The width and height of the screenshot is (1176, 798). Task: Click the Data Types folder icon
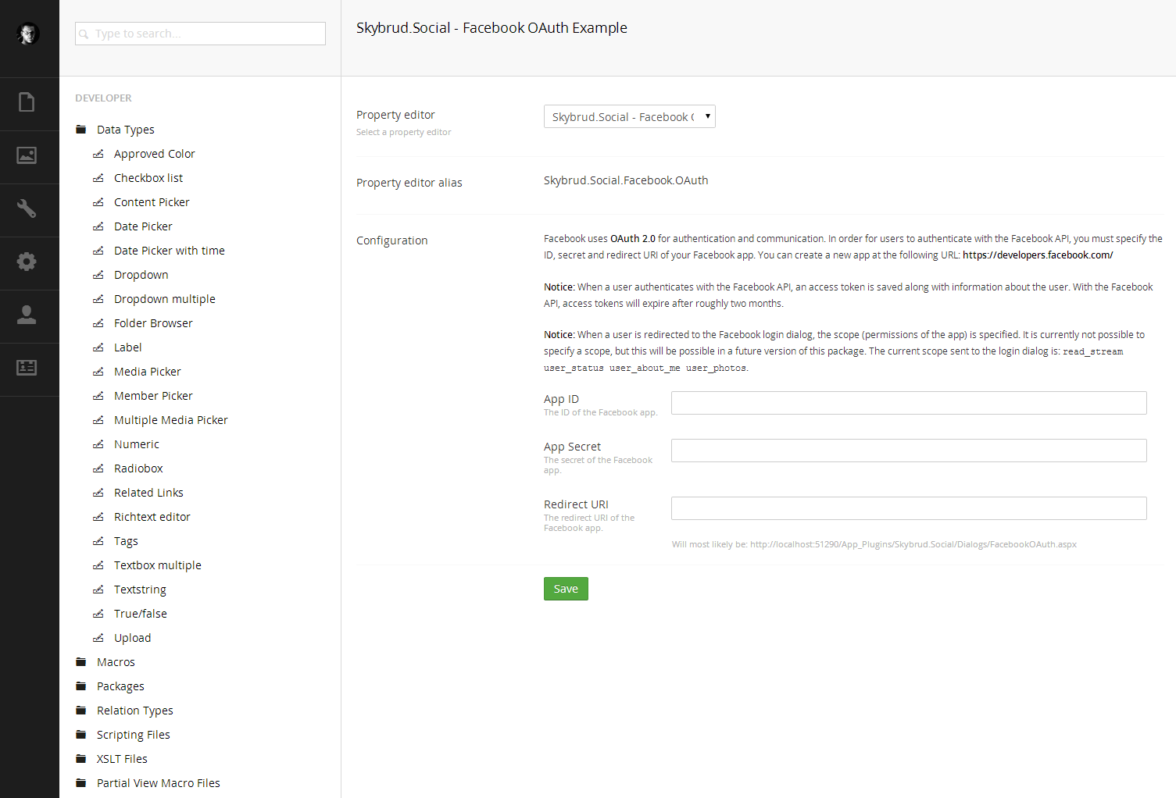point(80,130)
